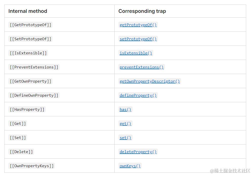252x175 pixels.
Task: Open the deleteProperty() link
Action: [138, 152]
